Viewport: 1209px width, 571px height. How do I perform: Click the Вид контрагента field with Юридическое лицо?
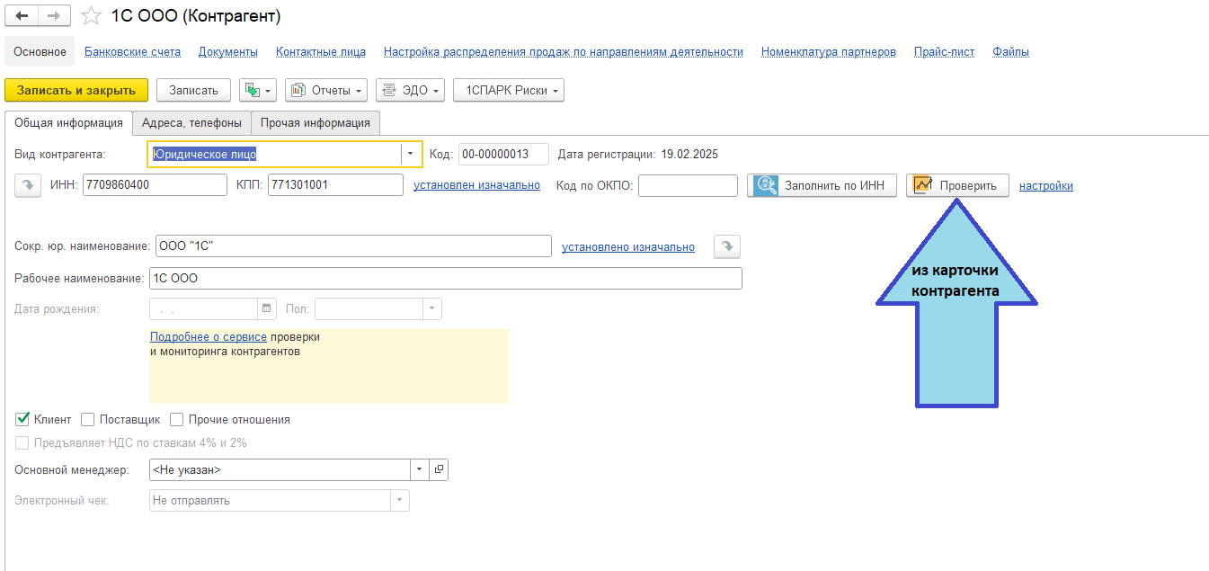pos(275,154)
